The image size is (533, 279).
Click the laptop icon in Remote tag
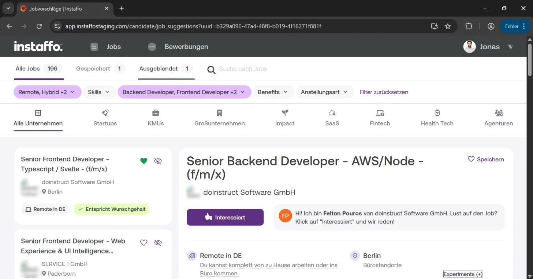[28, 209]
